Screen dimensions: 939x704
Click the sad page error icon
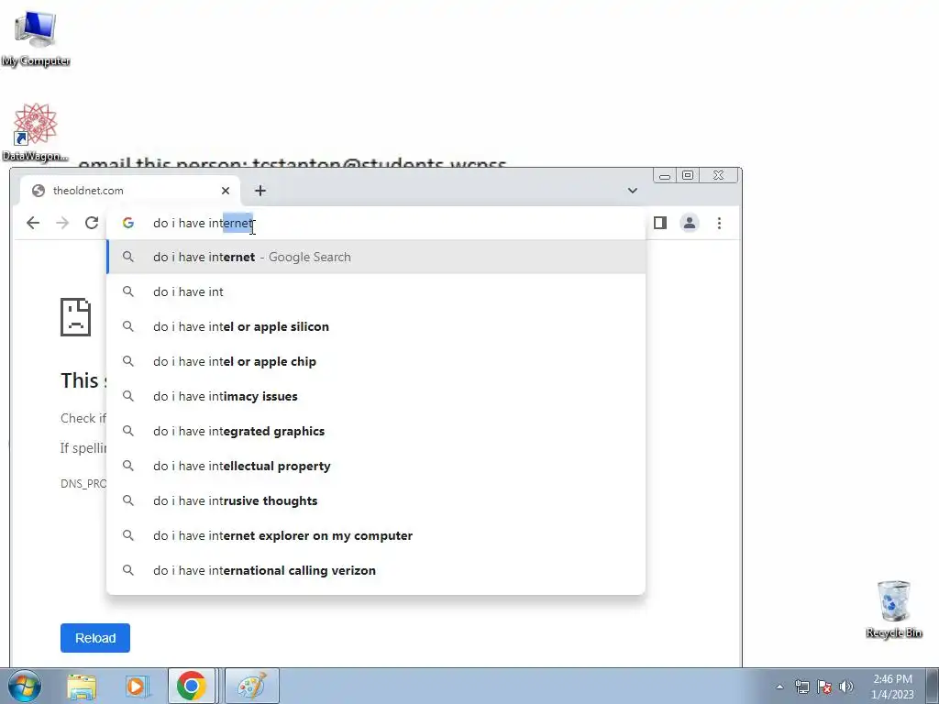tap(75, 317)
